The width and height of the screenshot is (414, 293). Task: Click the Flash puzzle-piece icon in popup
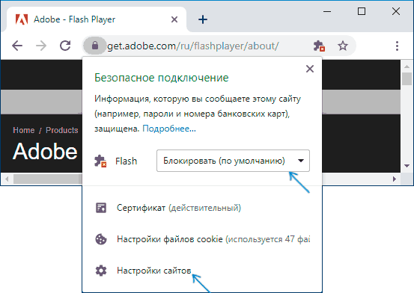pos(100,161)
